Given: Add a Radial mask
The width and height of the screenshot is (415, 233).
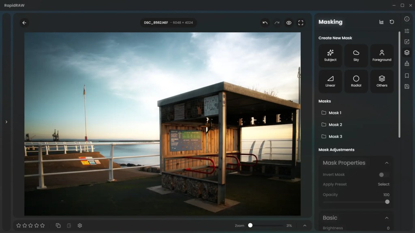Looking at the screenshot, I should tap(356, 81).
